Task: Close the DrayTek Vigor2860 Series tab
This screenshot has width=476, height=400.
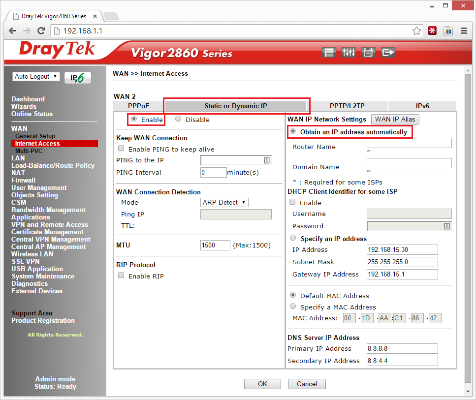Action: tap(95, 16)
